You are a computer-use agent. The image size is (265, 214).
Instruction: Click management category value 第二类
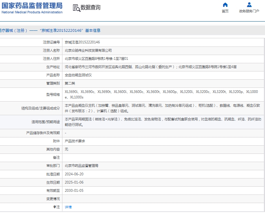tap(70, 83)
